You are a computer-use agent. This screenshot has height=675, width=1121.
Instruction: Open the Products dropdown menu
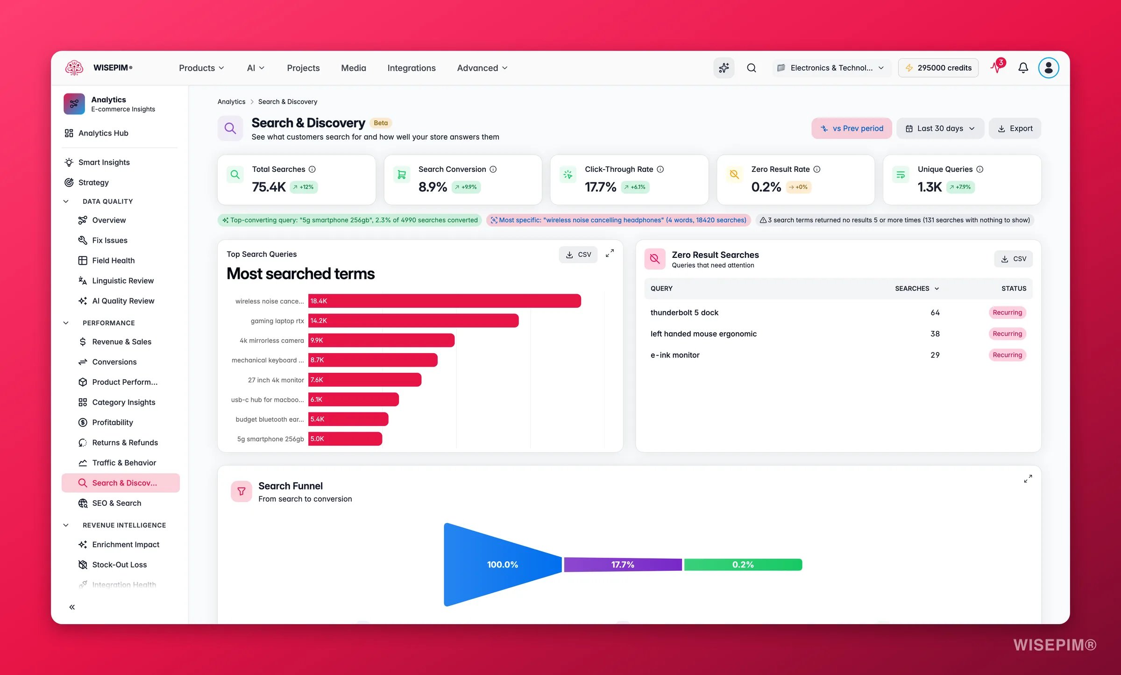point(201,68)
